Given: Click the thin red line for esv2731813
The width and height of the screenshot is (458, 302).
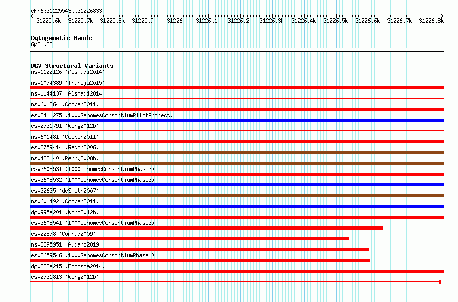Looking at the screenshot, I should point(235,282).
